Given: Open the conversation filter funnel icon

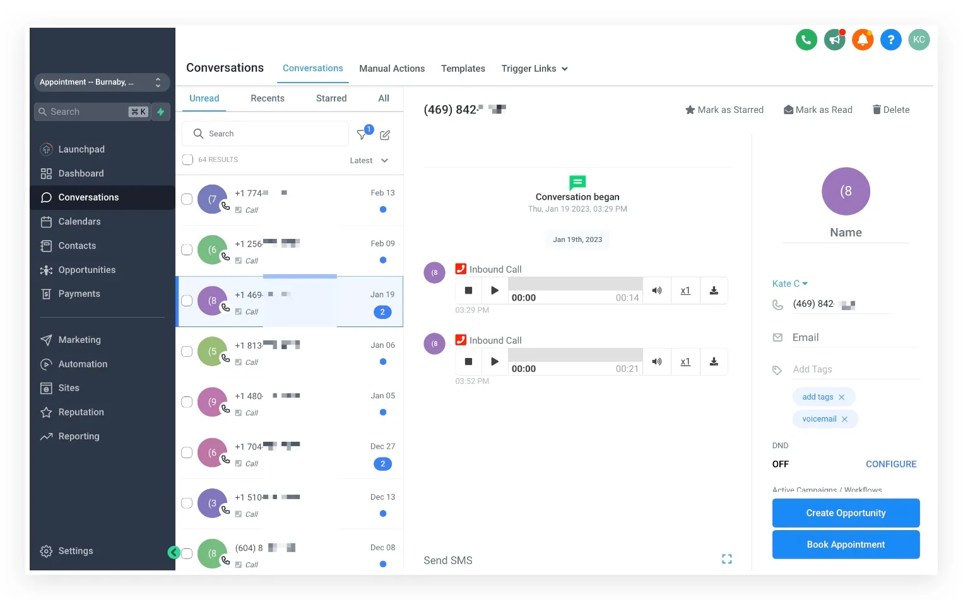Looking at the screenshot, I should coord(362,134).
